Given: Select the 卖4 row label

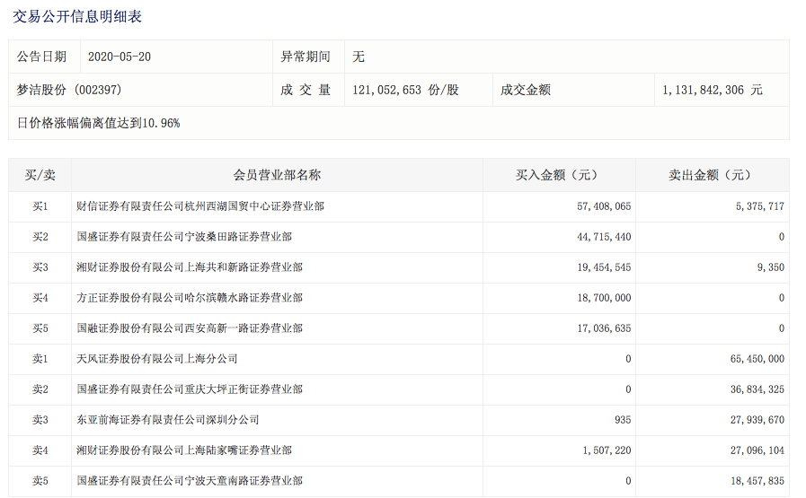Looking at the screenshot, I should tap(40, 450).
